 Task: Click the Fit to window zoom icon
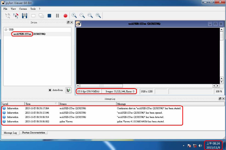pos(90,16)
